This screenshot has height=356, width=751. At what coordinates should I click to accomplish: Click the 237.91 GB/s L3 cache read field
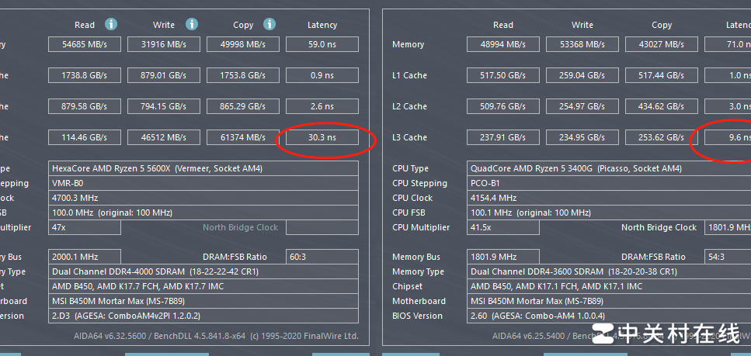click(503, 137)
